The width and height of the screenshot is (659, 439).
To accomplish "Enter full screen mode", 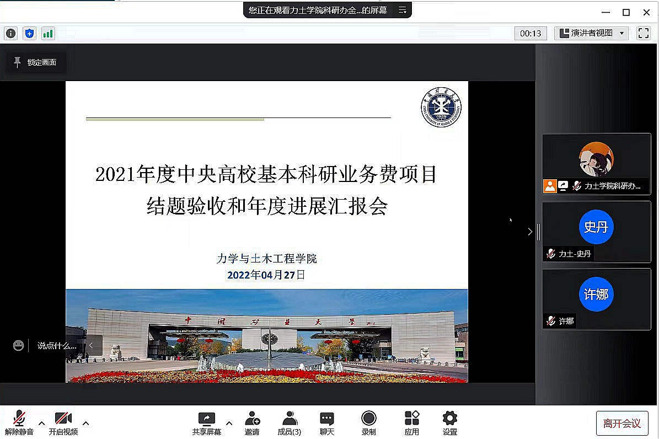I will click(643, 33).
